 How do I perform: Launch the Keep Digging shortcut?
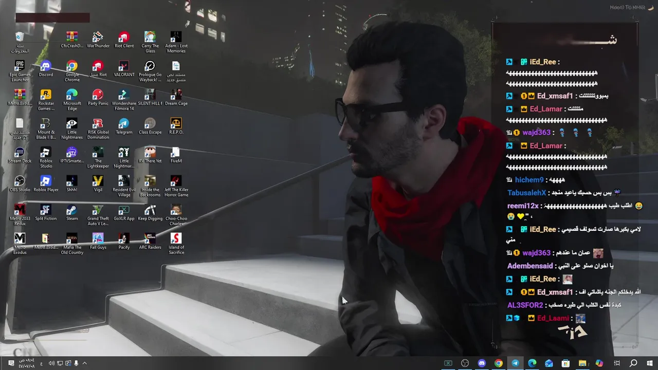click(x=150, y=213)
